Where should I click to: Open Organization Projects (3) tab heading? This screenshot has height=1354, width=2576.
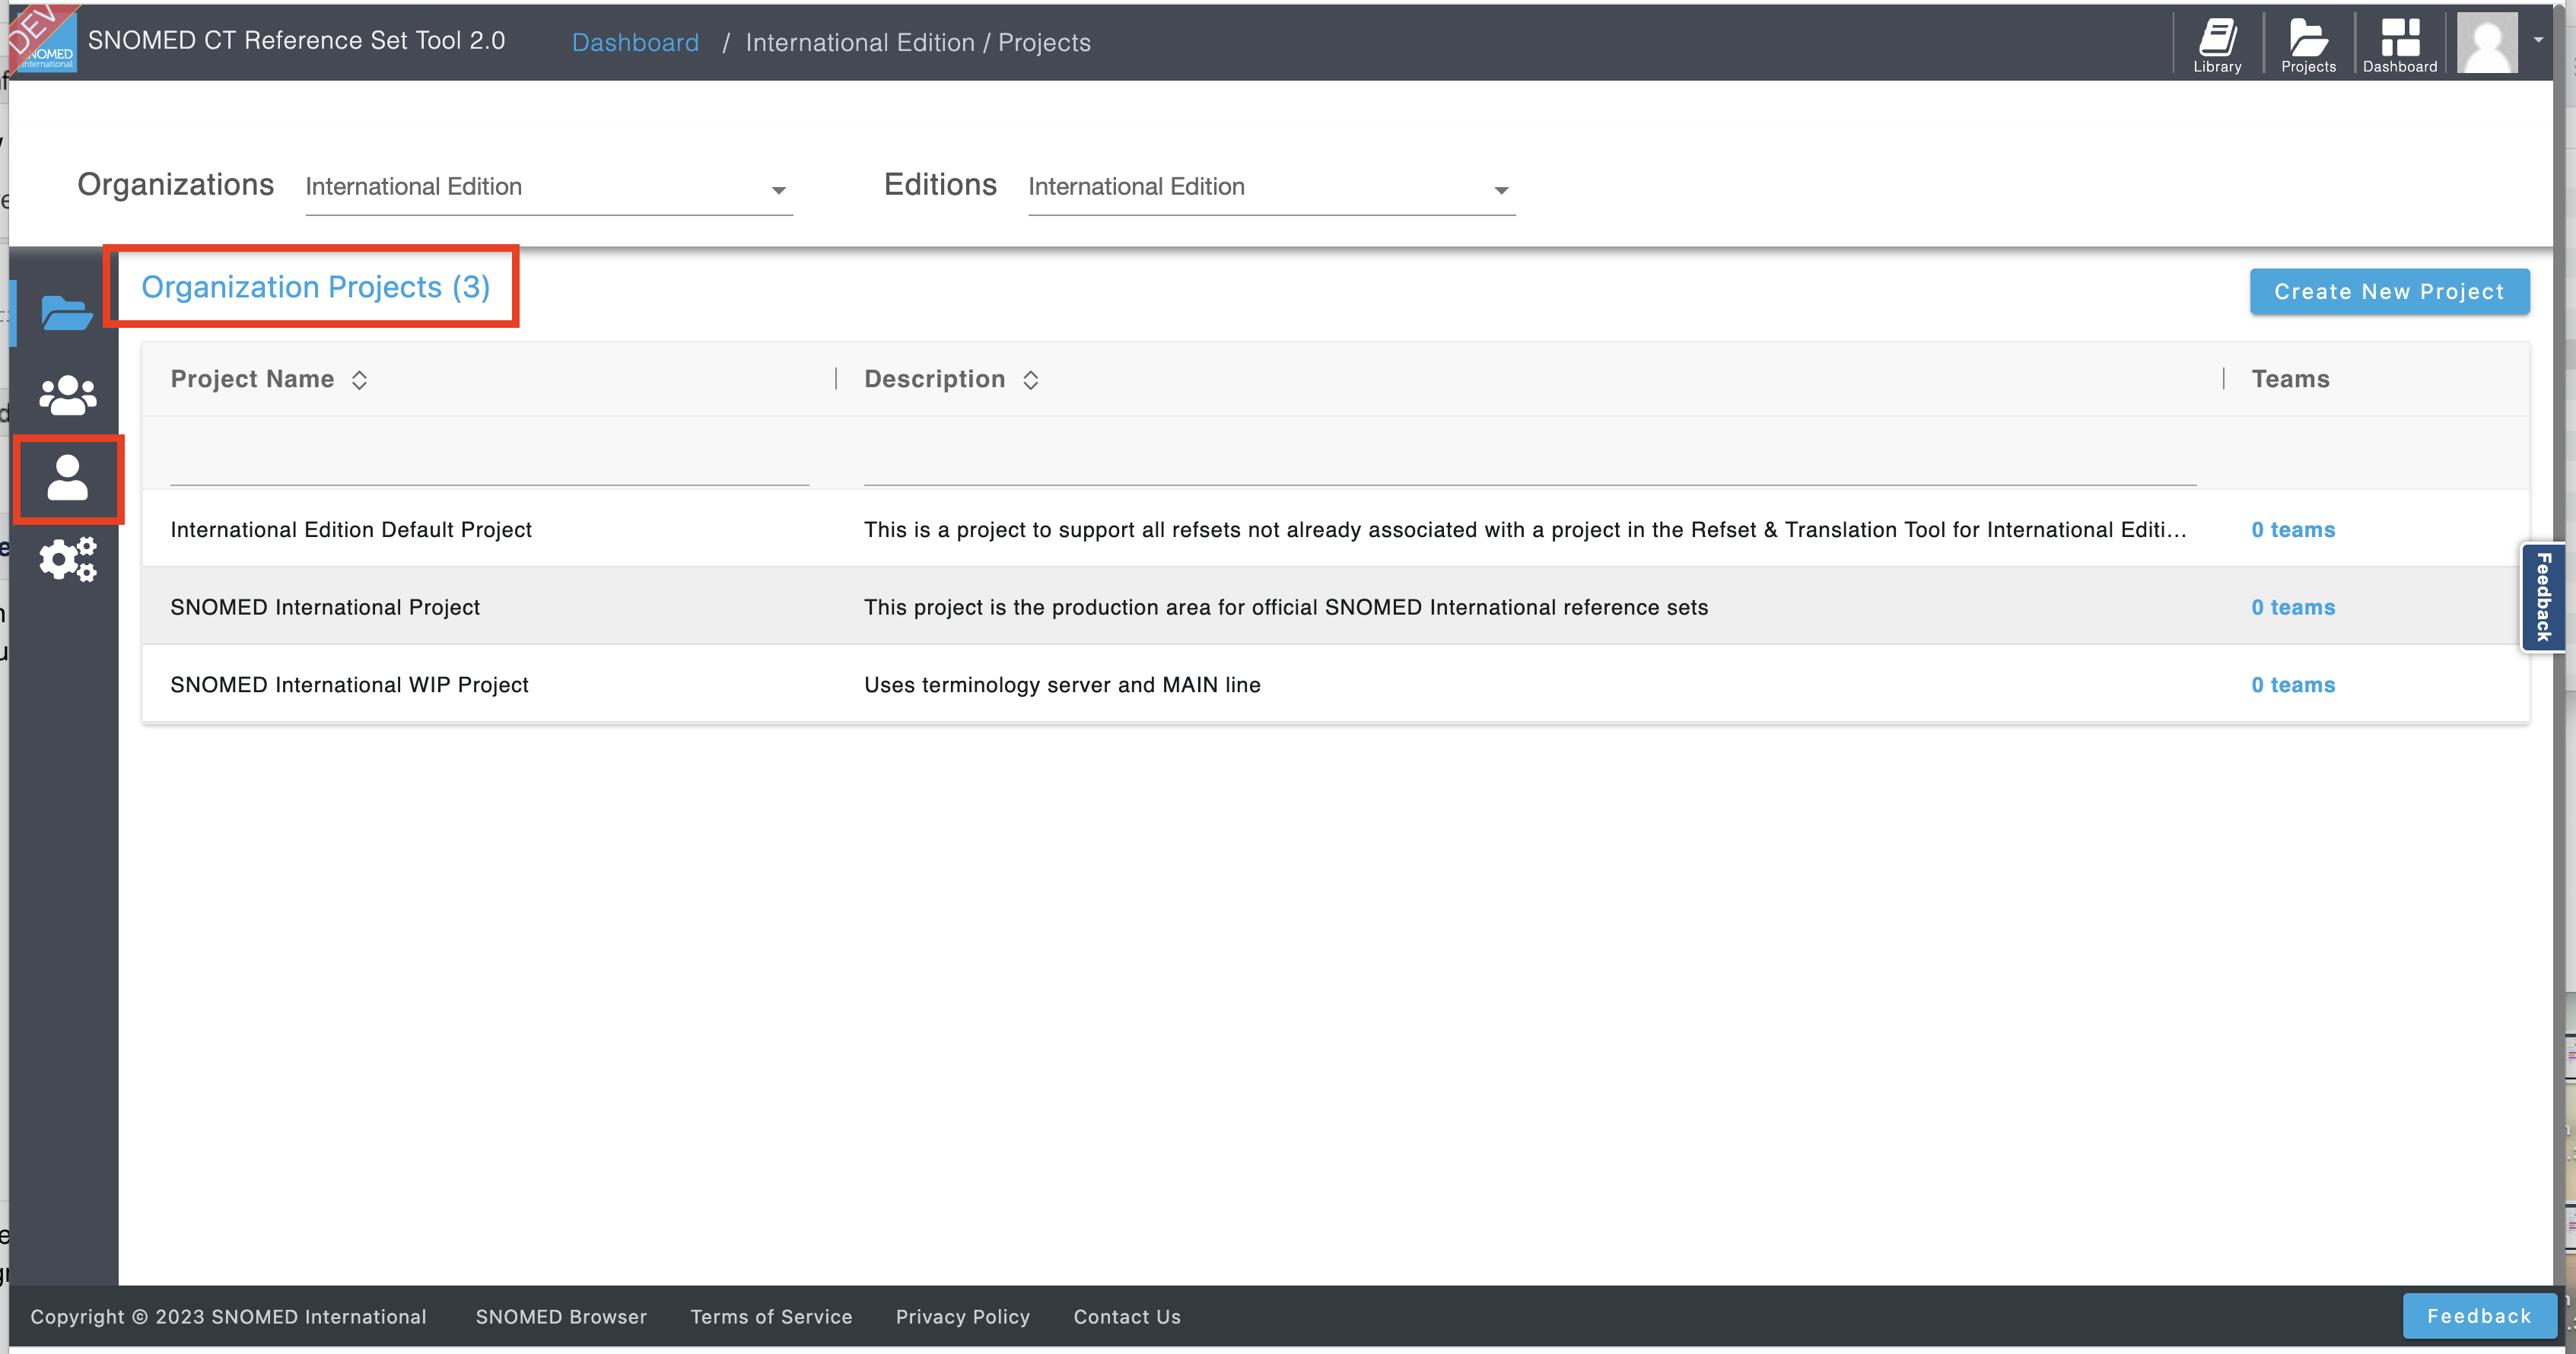(x=315, y=287)
